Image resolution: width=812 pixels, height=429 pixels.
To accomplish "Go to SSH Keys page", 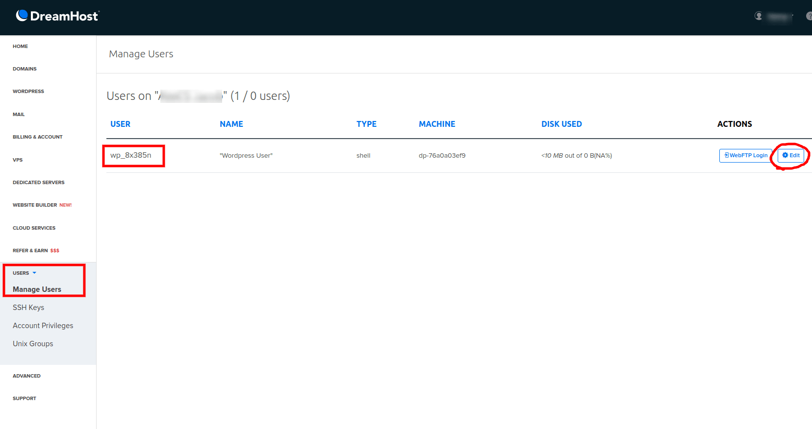I will [28, 308].
